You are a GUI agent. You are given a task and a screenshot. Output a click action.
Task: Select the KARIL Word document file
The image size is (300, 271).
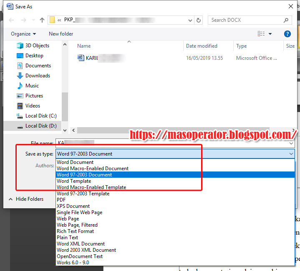point(101,58)
